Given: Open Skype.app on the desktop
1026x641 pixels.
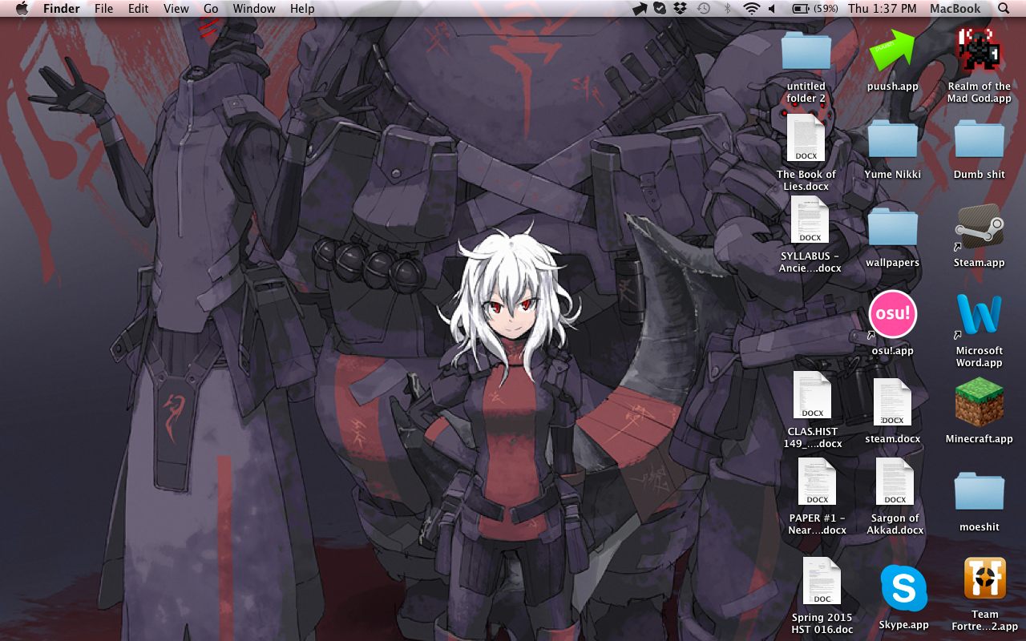Looking at the screenshot, I should tap(903, 589).
